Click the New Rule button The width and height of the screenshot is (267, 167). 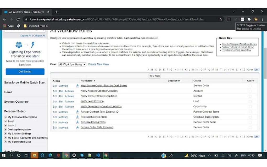coord(154,76)
